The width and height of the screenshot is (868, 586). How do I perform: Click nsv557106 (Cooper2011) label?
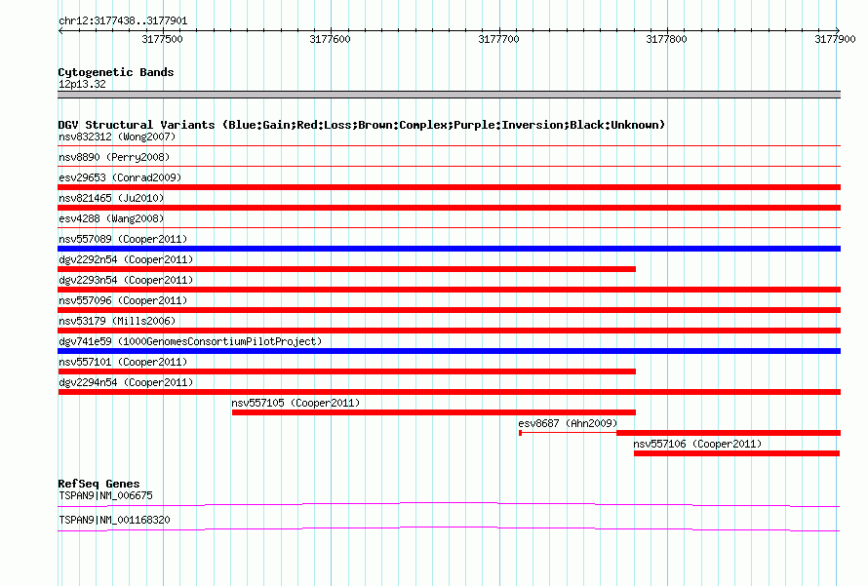pyautogui.click(x=697, y=444)
